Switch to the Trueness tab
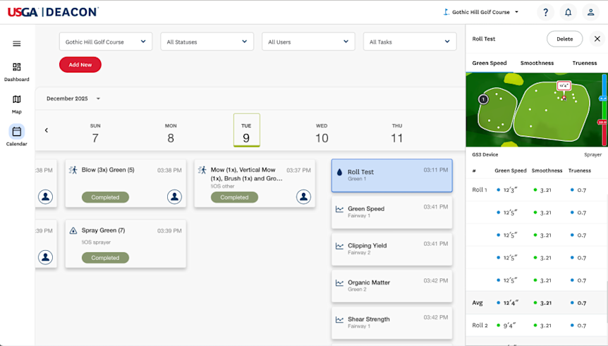 584,63
